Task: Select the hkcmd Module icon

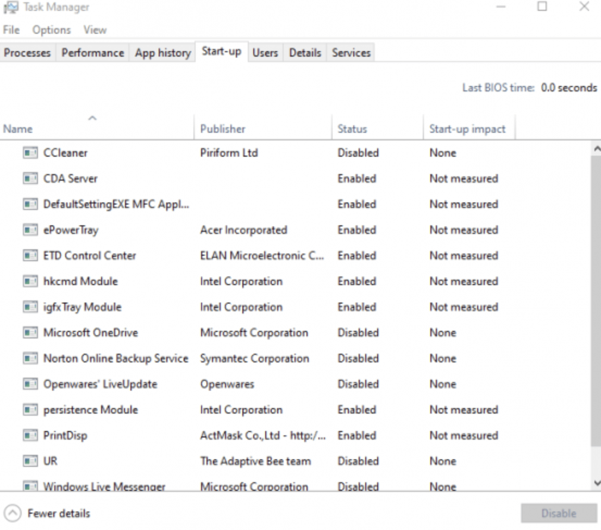Action: pyautogui.click(x=30, y=281)
